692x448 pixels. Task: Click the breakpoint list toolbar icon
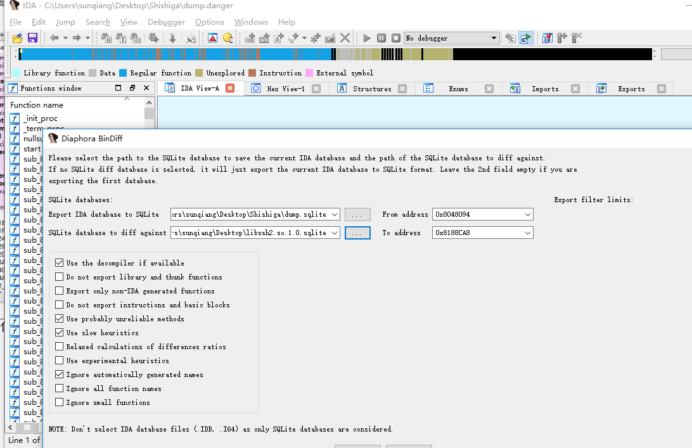pos(548,39)
